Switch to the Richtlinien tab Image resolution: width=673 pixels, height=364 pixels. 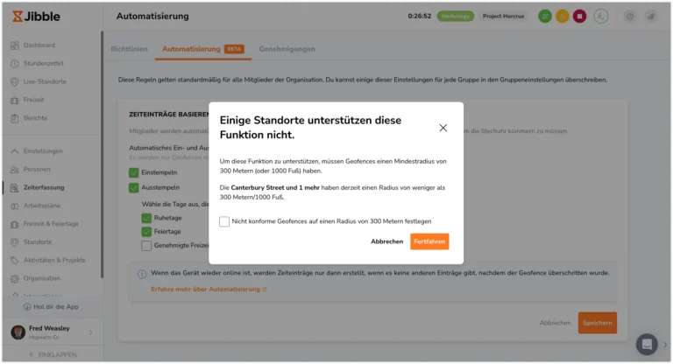pos(129,49)
